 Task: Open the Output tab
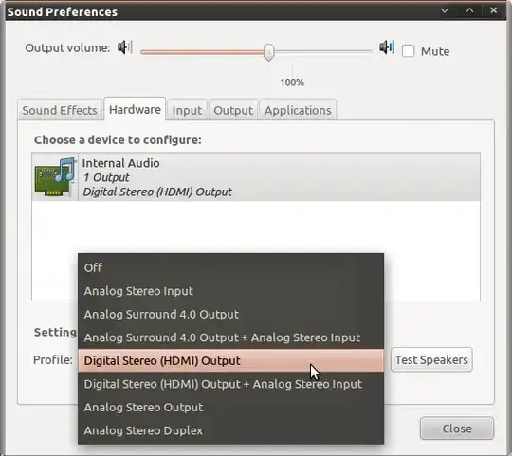233,110
